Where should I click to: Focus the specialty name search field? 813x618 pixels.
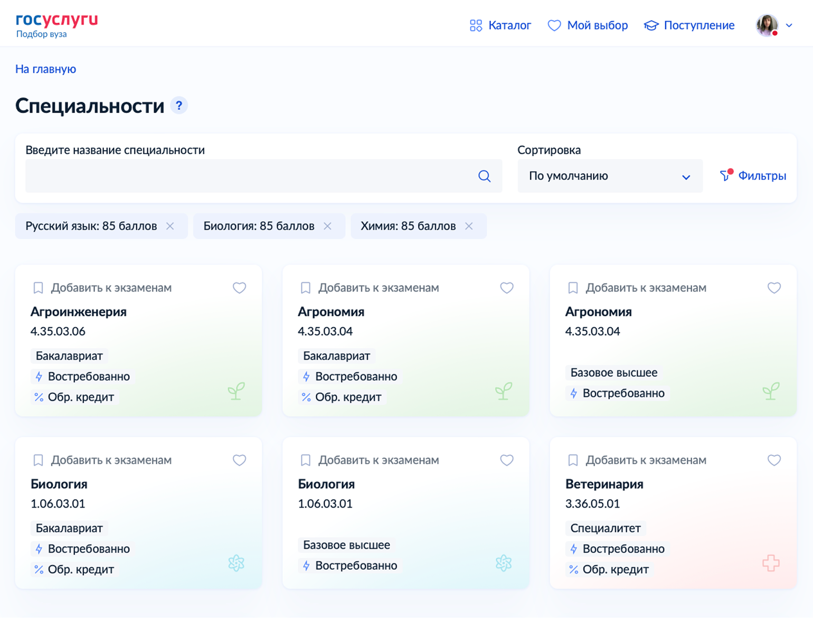tap(263, 176)
